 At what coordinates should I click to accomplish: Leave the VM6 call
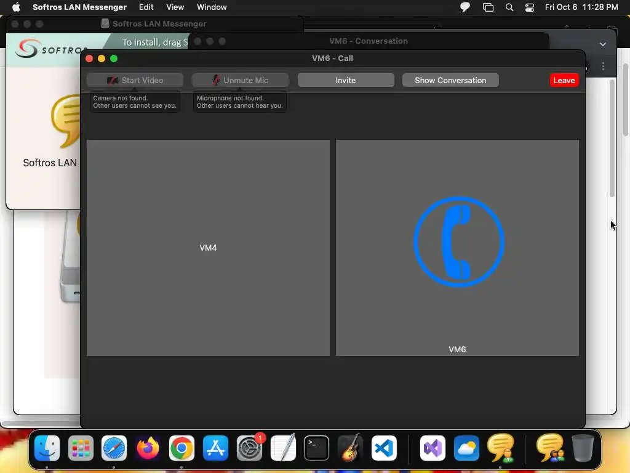pyautogui.click(x=564, y=80)
